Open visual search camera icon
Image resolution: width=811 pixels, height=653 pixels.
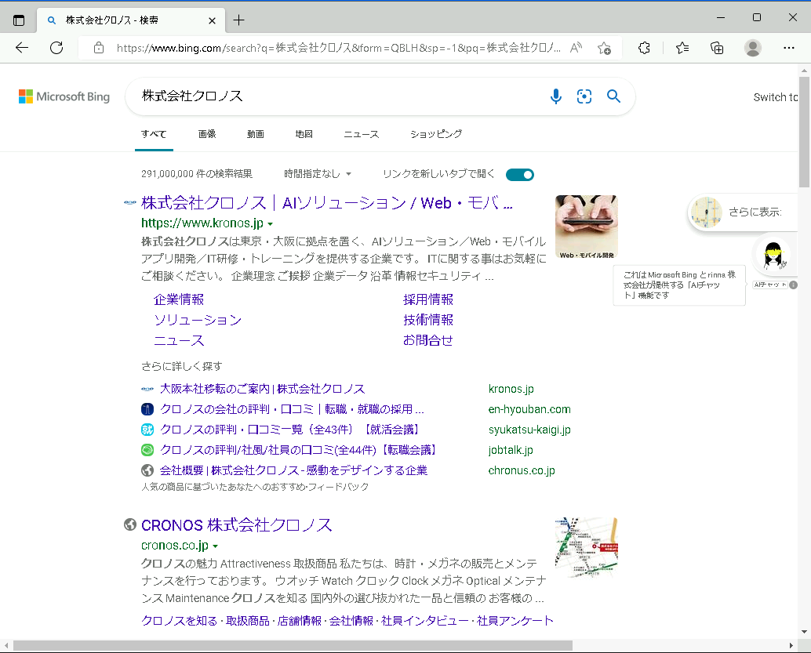point(584,96)
